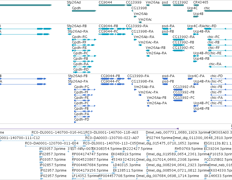Select the Ucp4B gene label
Image resolution: width=232 pixels, height=180 pixels.
198,14
